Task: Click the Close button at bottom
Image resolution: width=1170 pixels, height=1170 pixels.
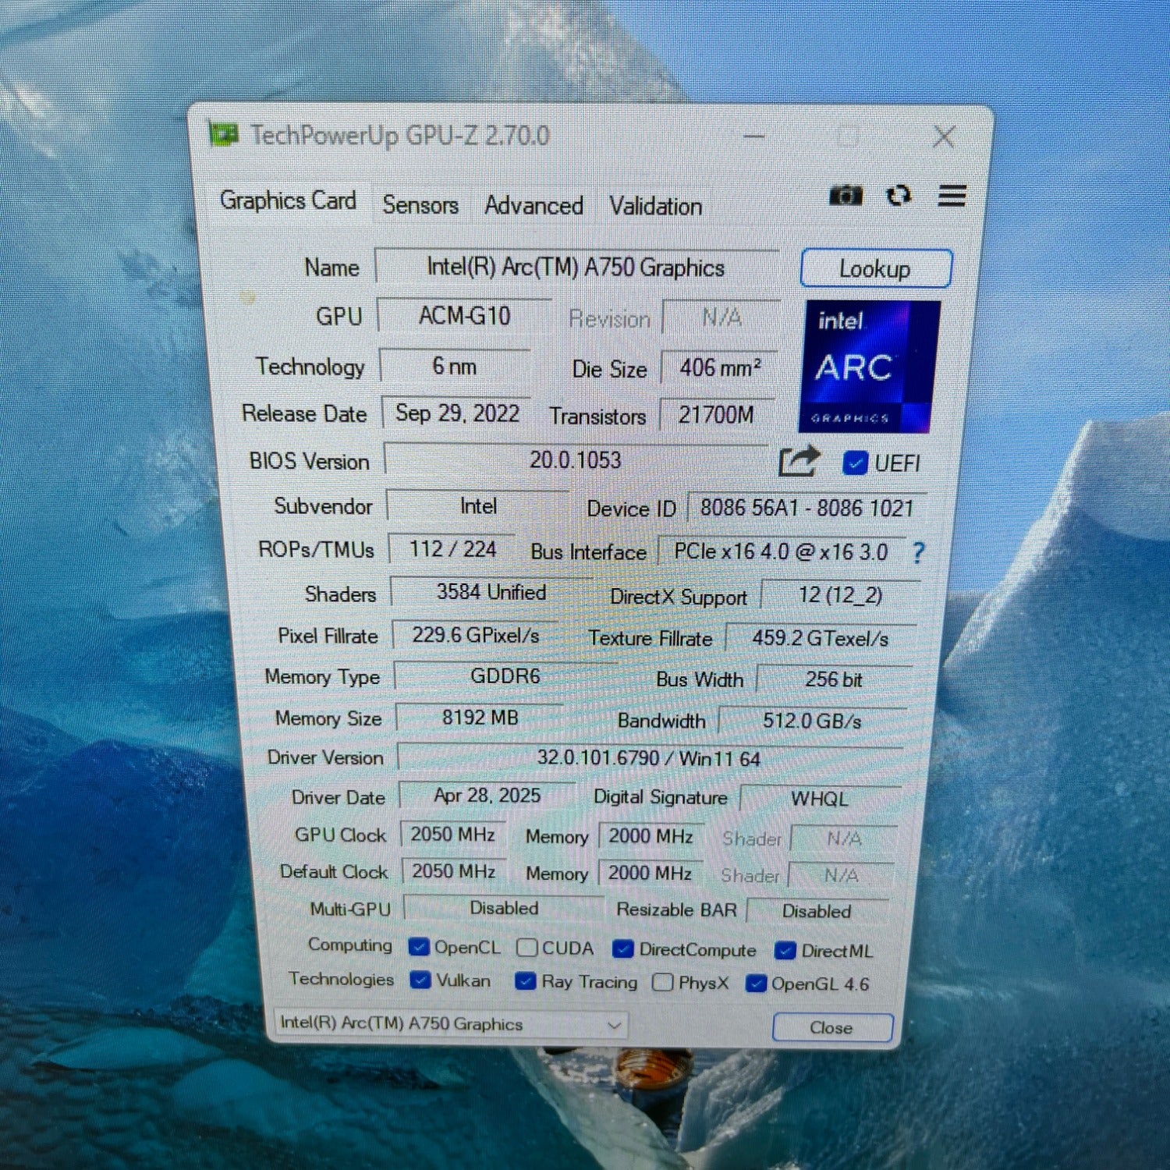Action: click(x=831, y=1027)
